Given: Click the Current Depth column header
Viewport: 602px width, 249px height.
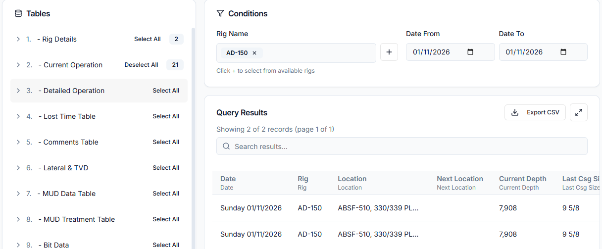Looking at the screenshot, I should click(522, 179).
